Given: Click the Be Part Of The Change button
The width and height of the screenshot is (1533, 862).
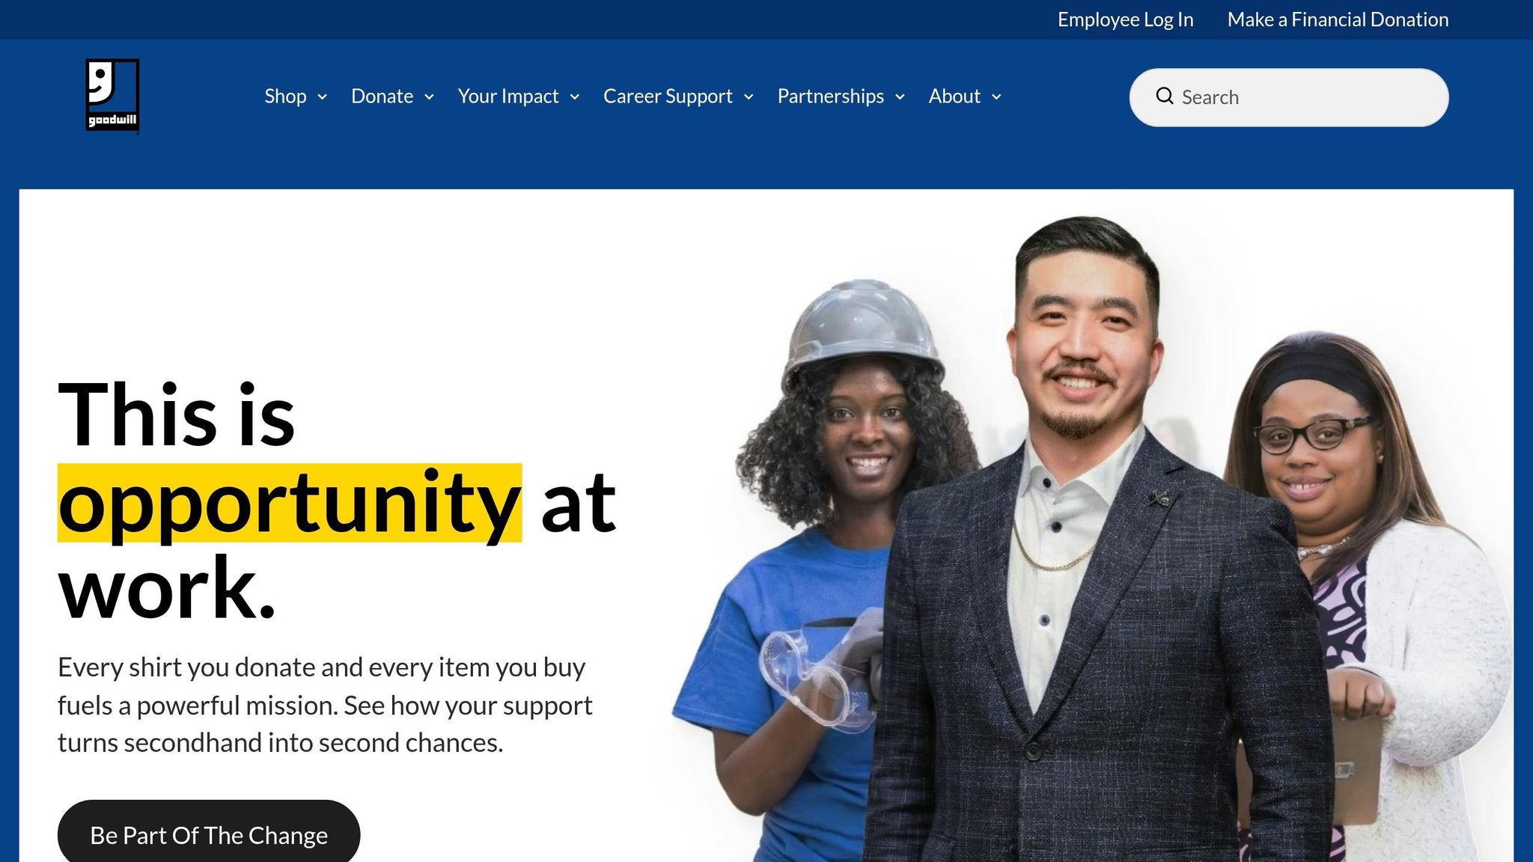Looking at the screenshot, I should 209,834.
